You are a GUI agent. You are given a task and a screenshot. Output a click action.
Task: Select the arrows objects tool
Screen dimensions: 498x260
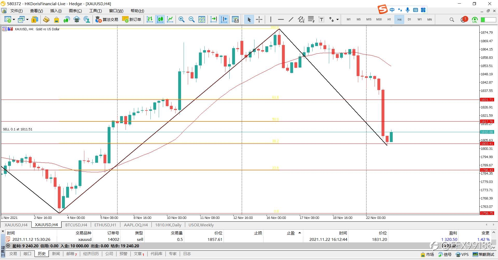click(x=331, y=19)
